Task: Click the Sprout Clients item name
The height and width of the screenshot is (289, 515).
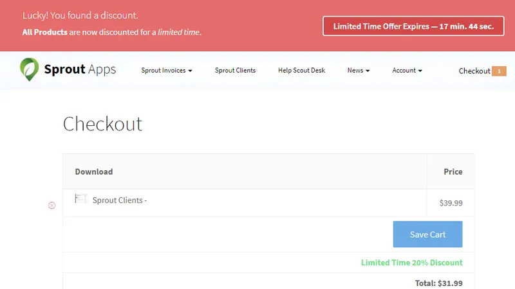Action: point(120,200)
